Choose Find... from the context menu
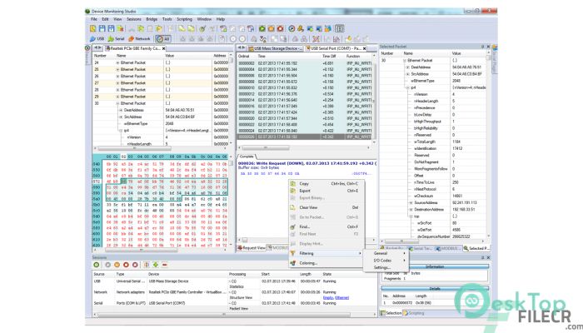The width and height of the screenshot is (583, 333). tap(326, 226)
